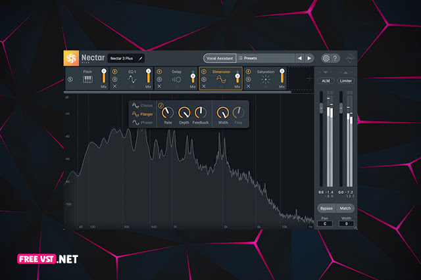This screenshot has height=280, width=421.
Task: Toggle the Delay module power button
Action: point(159,72)
